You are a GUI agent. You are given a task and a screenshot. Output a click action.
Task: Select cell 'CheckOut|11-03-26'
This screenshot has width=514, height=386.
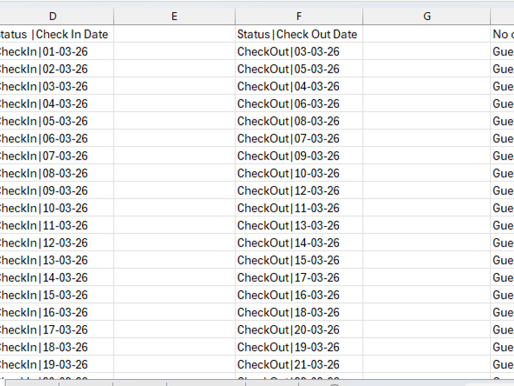coord(299,208)
